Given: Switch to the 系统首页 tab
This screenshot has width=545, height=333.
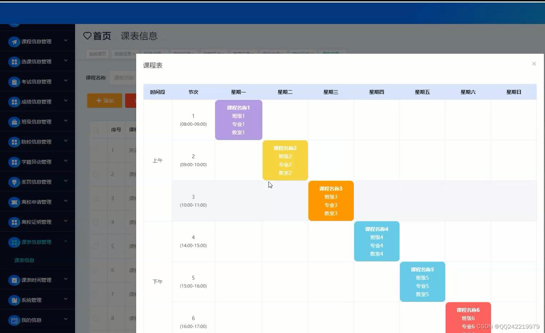Looking at the screenshot, I should point(97,54).
